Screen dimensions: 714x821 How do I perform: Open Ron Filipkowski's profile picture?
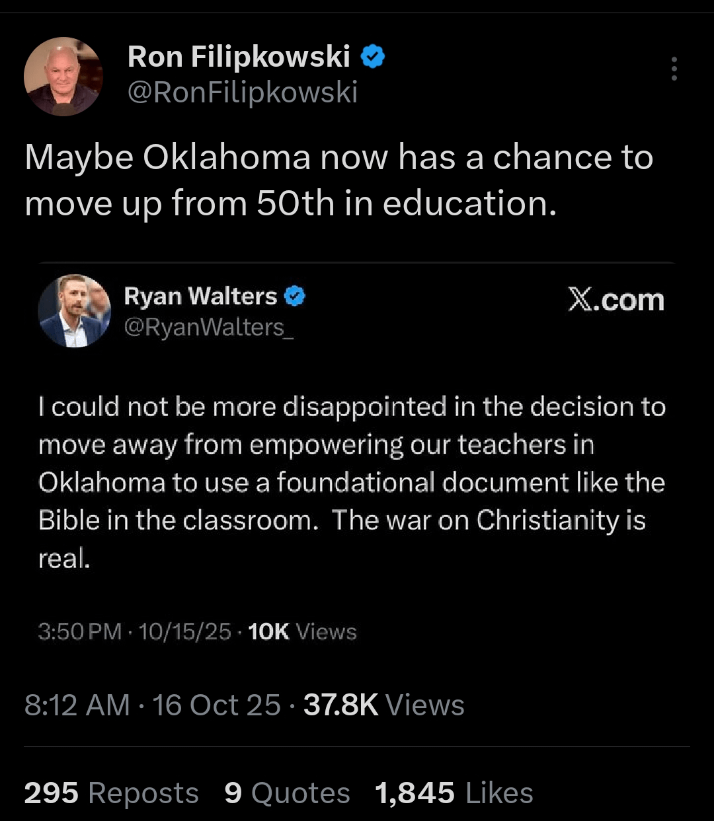[x=63, y=77]
